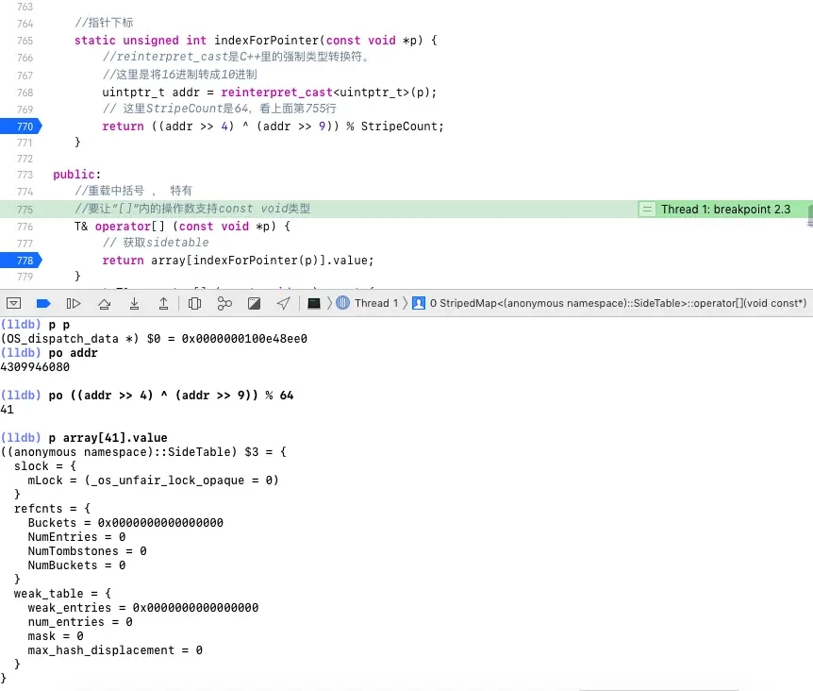
Task: Click the 'mask = 0' line
Action: click(56, 636)
